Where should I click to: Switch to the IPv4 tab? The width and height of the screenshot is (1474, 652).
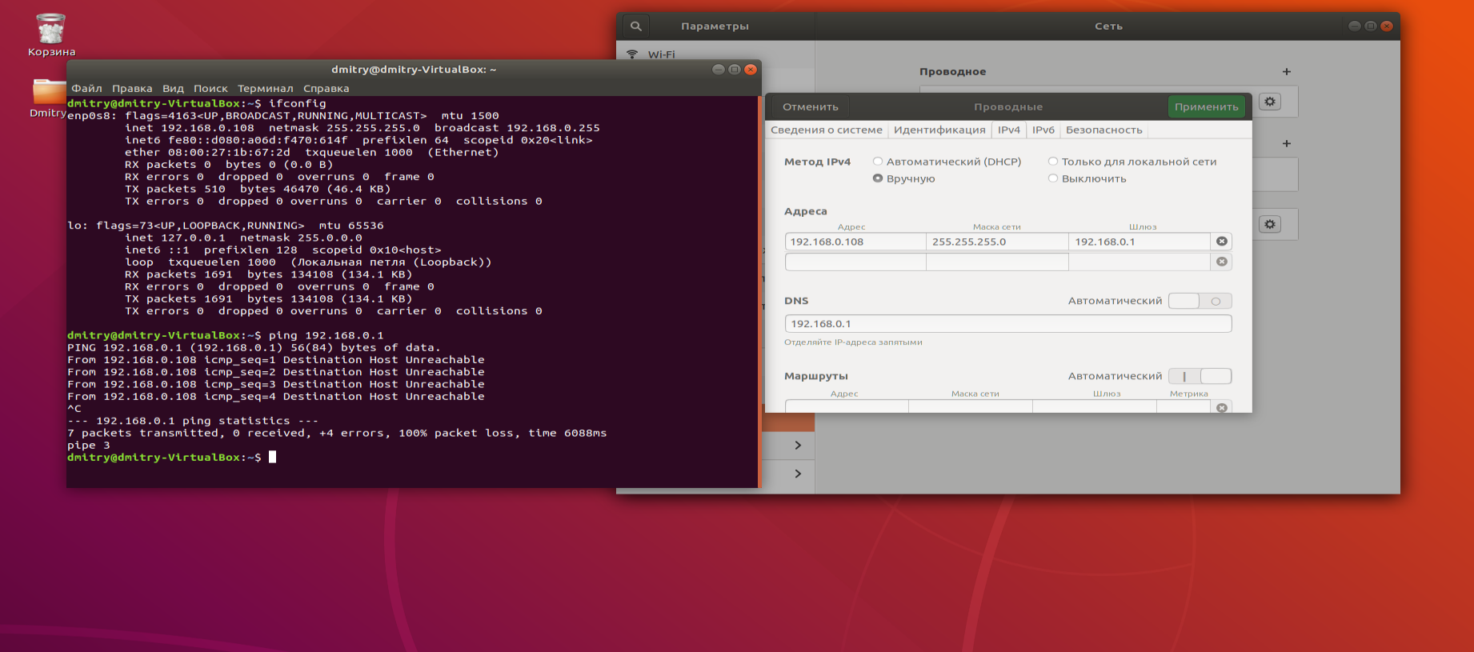(x=1009, y=130)
